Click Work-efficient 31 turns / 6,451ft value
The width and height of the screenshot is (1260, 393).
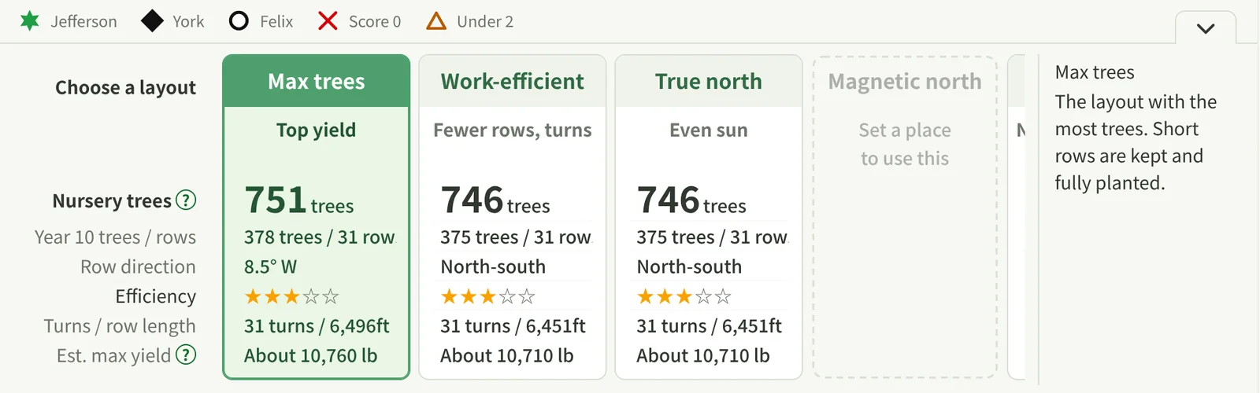[x=513, y=326]
